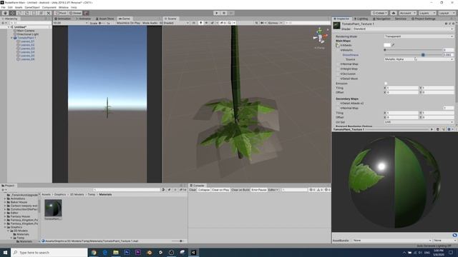Screen dimensions: 458x257
Task: Select the Scale tool in the toolbar
Action: [27, 13]
